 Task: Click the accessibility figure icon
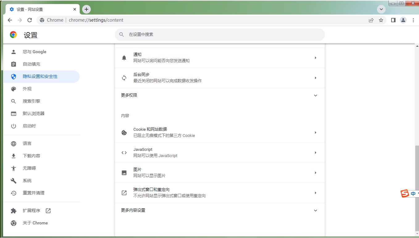point(13,168)
